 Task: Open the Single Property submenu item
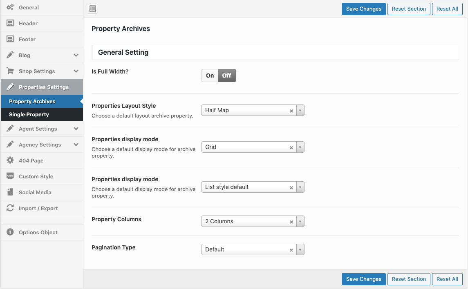click(x=29, y=115)
